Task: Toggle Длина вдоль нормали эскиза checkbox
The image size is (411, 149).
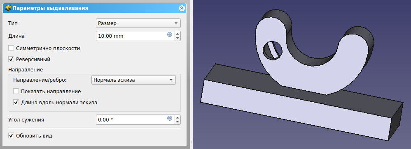Action: pos(16,103)
